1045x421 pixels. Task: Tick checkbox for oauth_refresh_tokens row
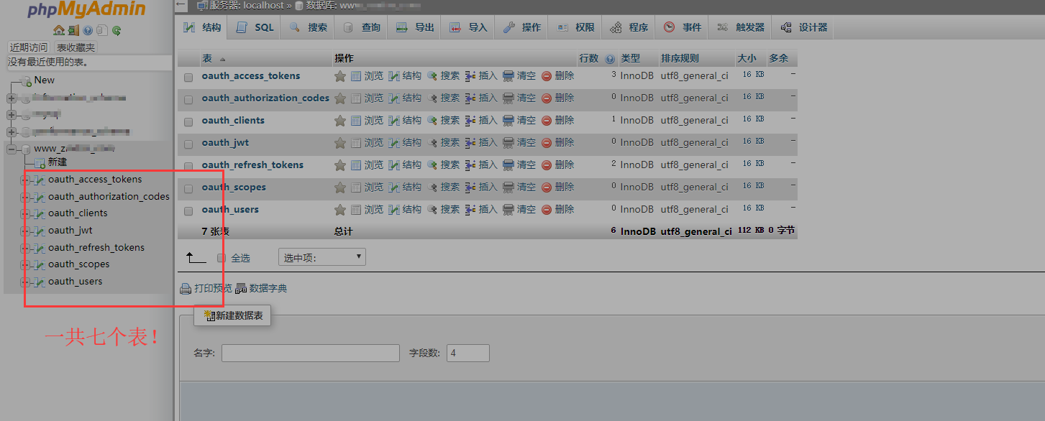click(x=188, y=167)
